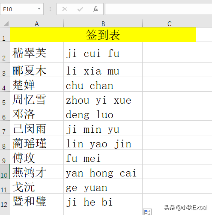
Task: Click the Select All corner triangle
Action: (6, 24)
